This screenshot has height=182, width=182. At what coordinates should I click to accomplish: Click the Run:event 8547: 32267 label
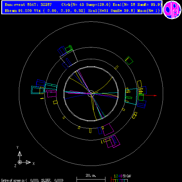[28, 5]
